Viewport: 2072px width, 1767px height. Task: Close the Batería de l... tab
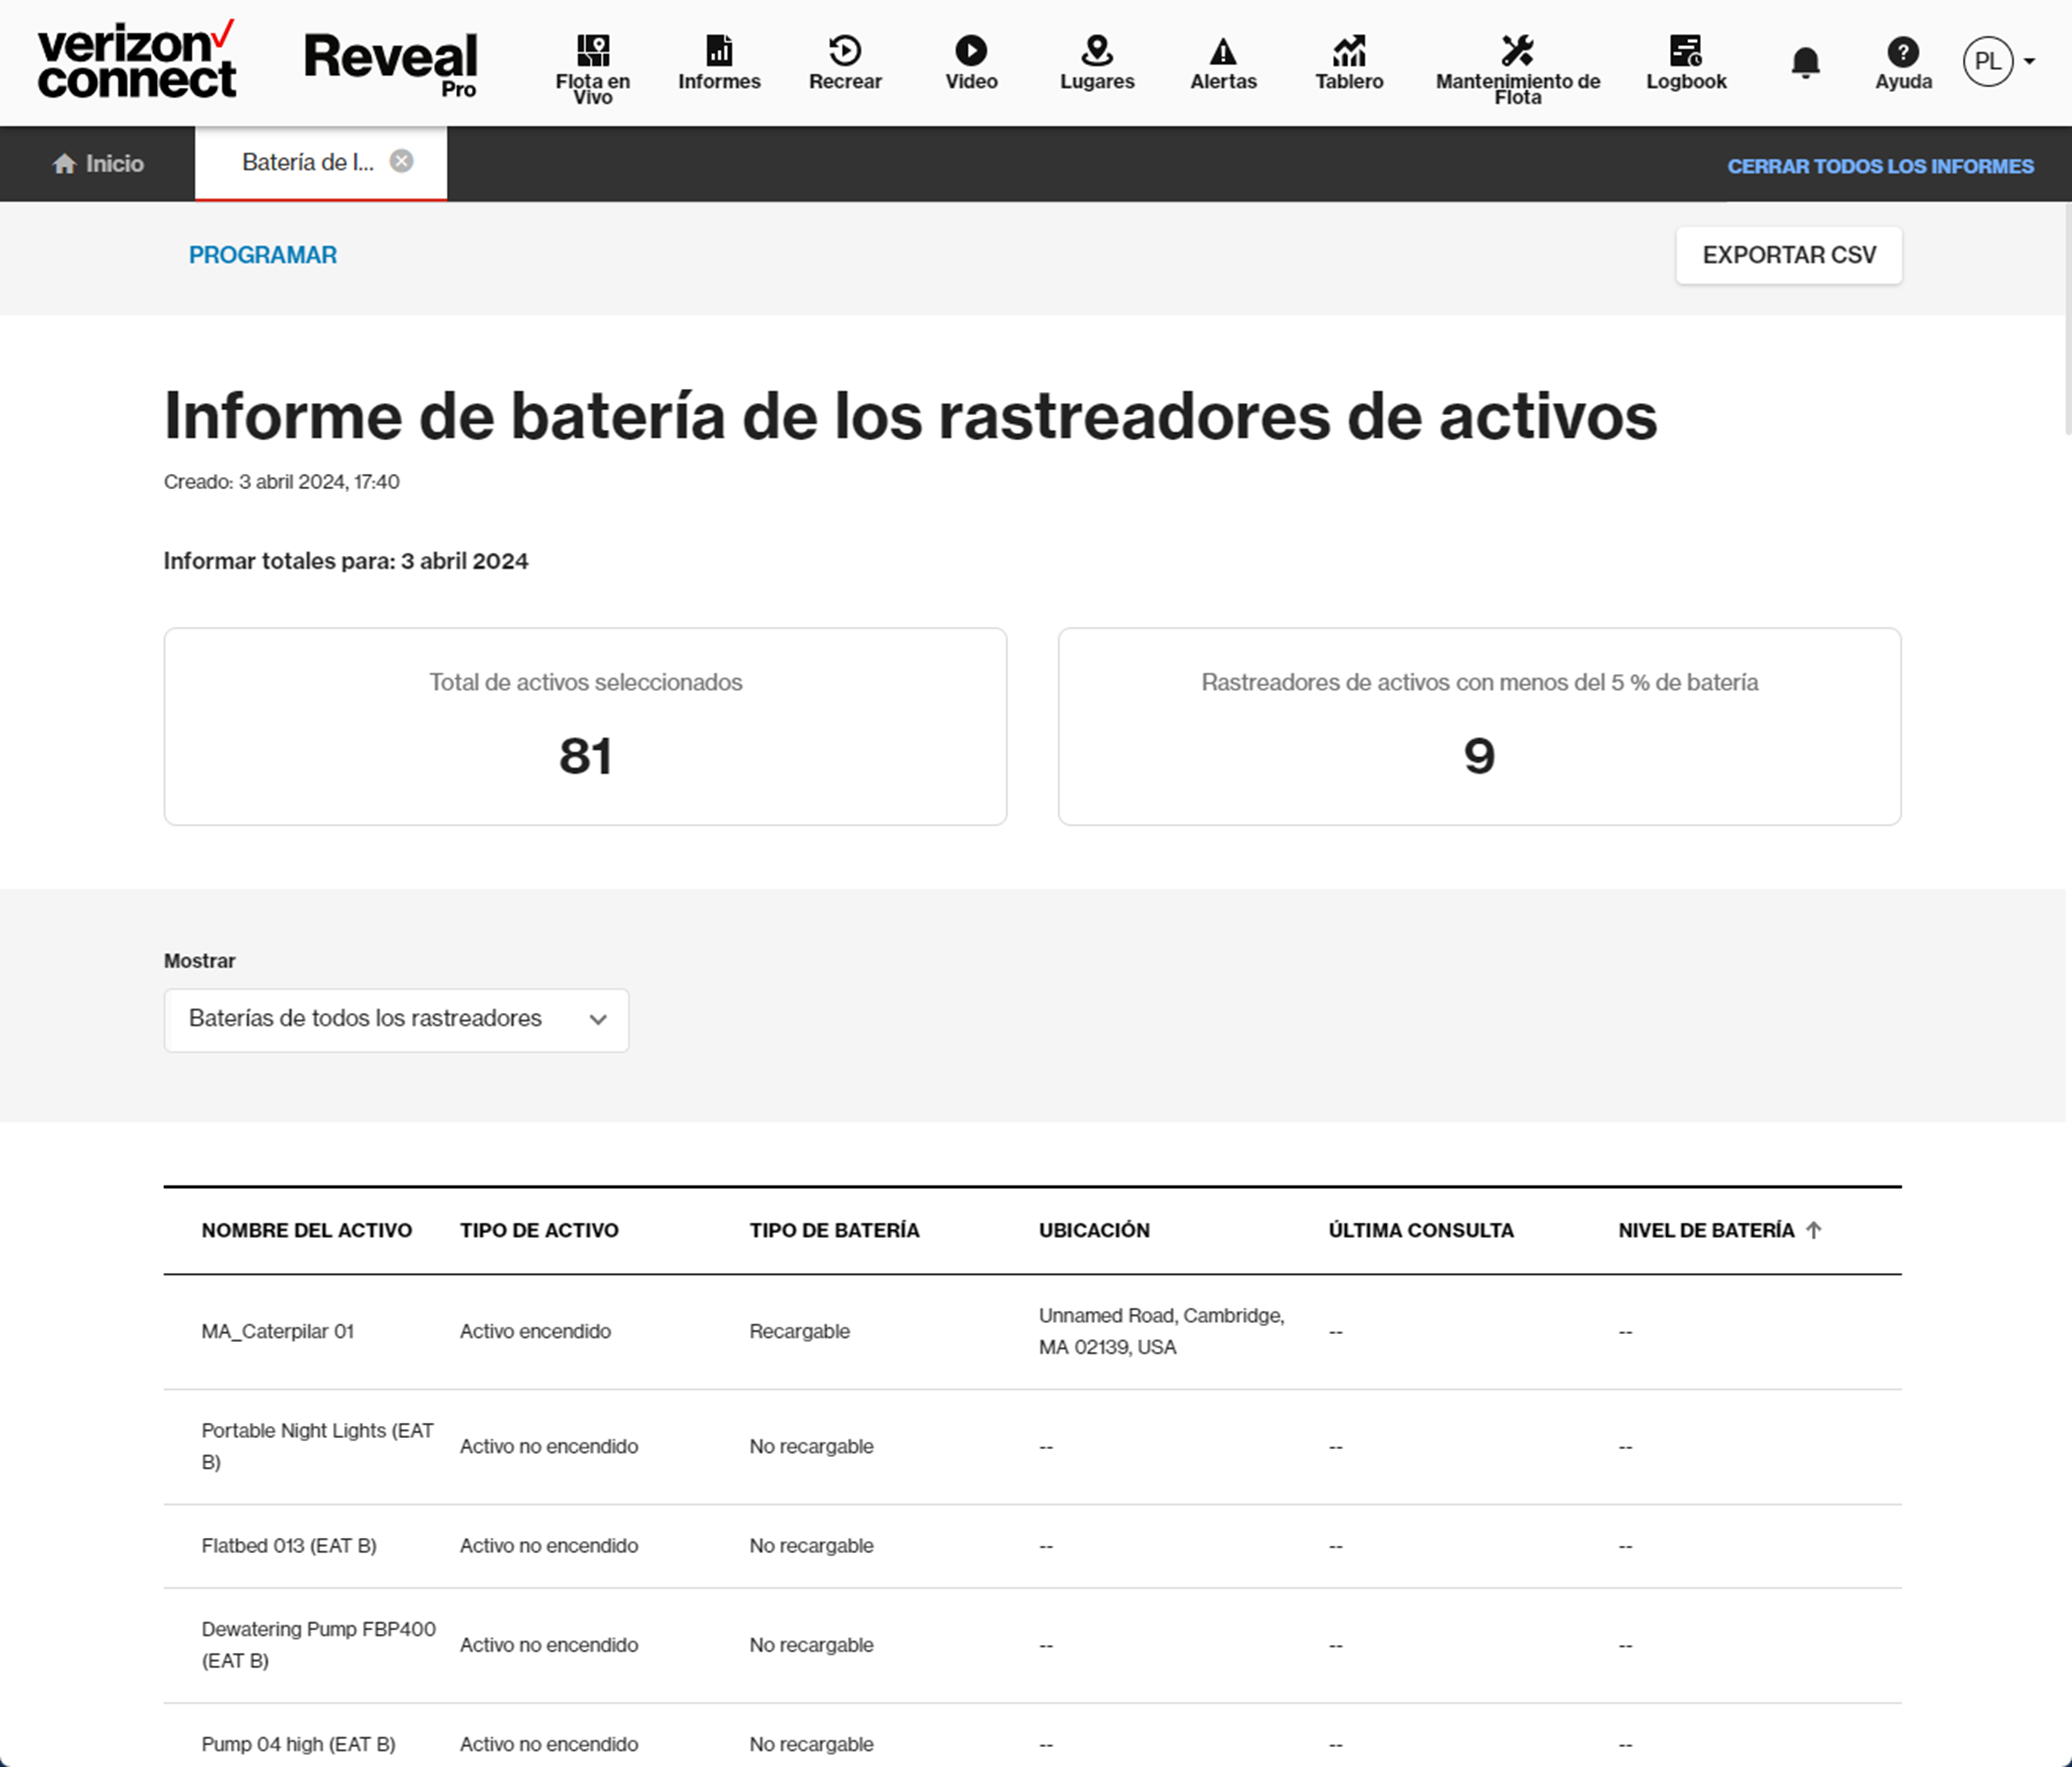401,161
